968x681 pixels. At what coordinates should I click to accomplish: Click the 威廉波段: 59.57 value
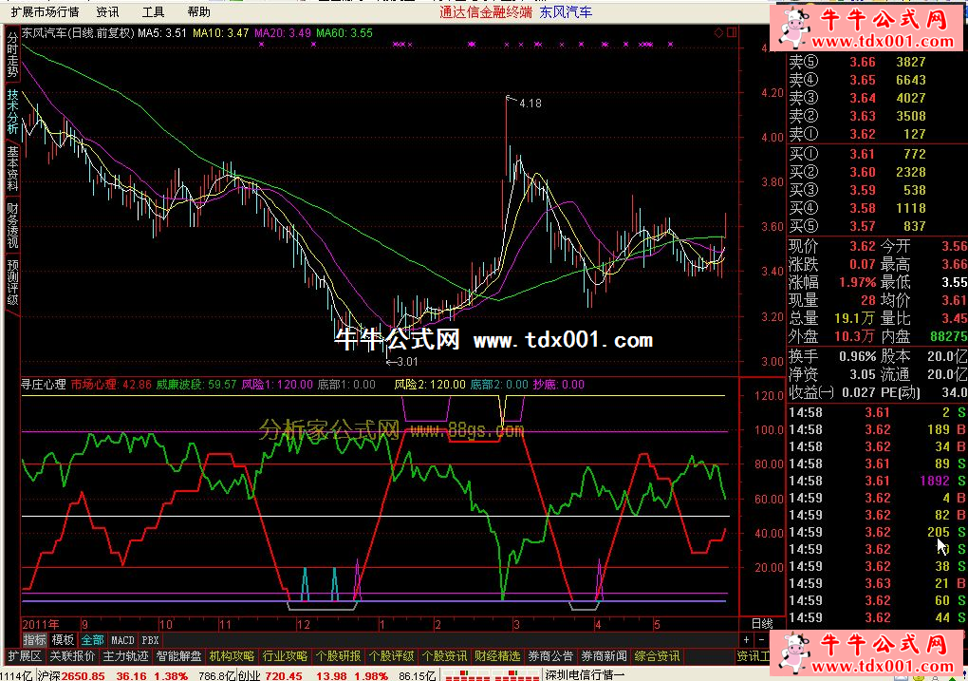click(x=195, y=385)
